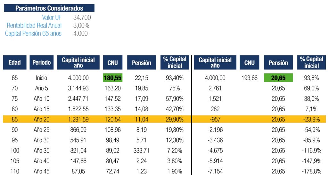Select the 3,00% rentabilidad value
The image size is (328, 175).
81,25
